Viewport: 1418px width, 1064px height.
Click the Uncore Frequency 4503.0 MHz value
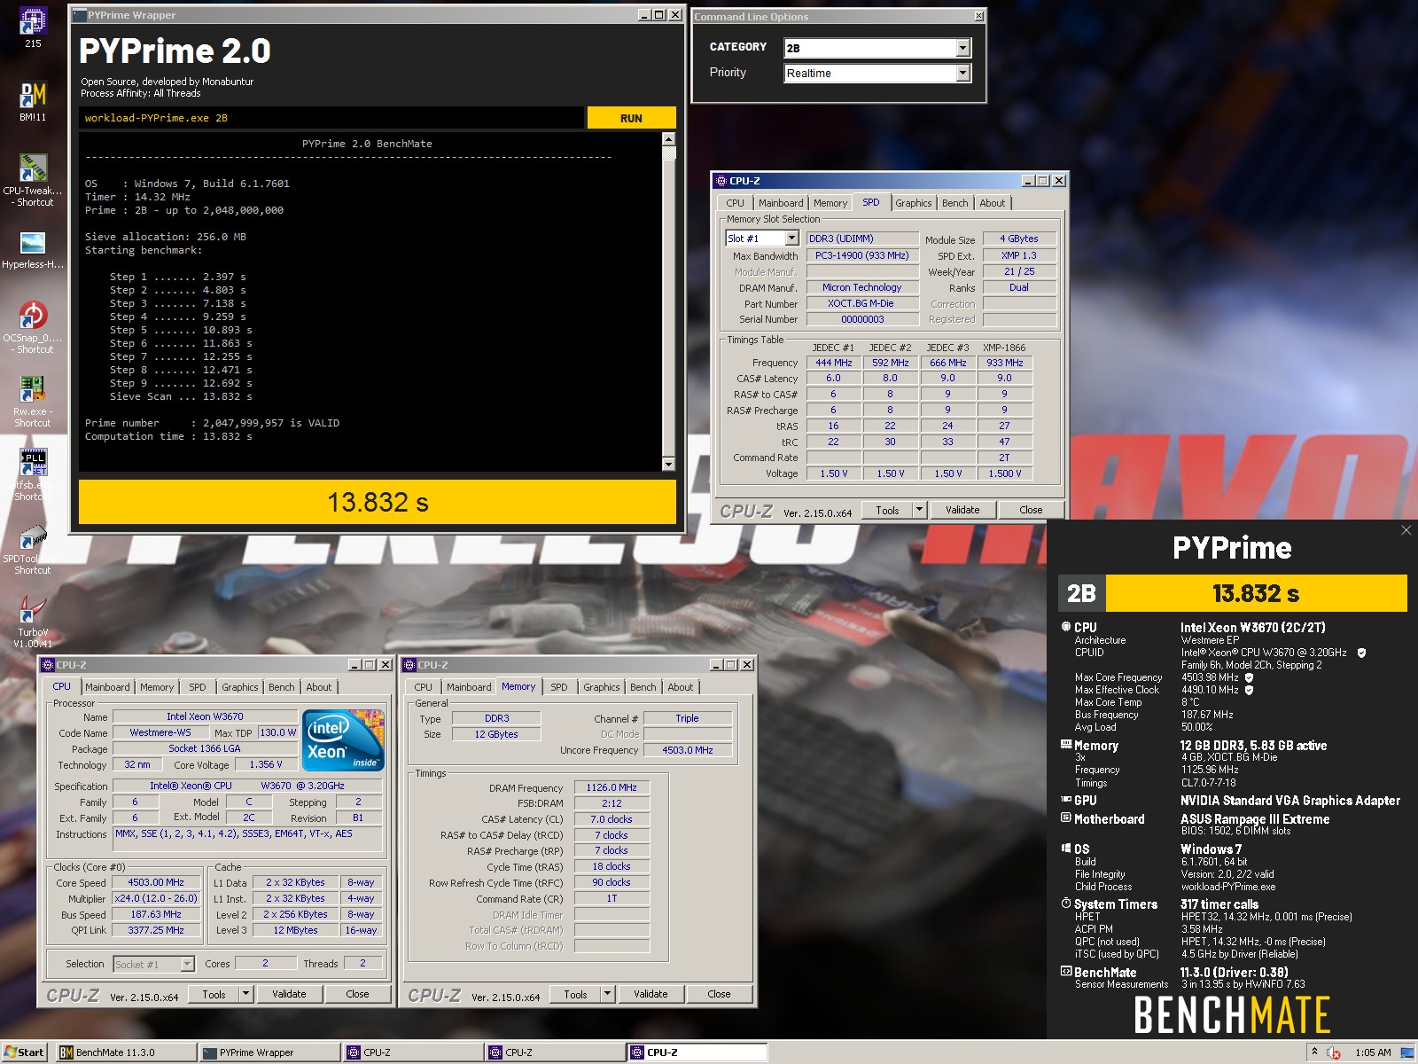tap(688, 750)
